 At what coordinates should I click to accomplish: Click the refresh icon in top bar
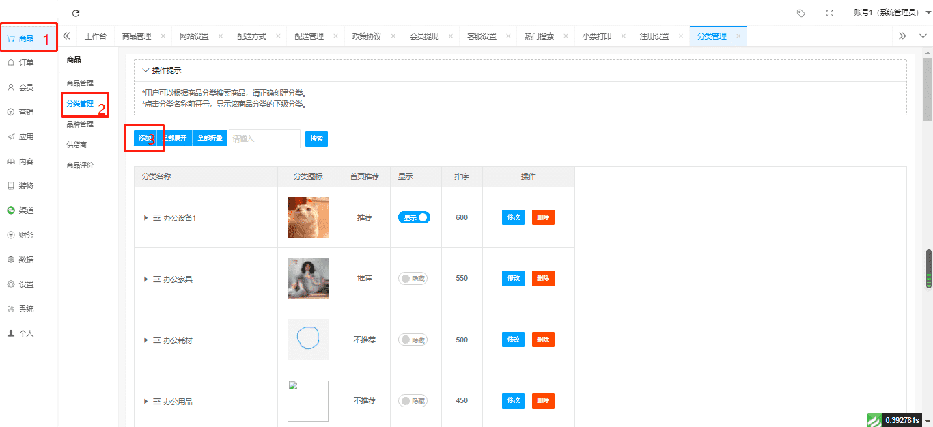tap(76, 13)
